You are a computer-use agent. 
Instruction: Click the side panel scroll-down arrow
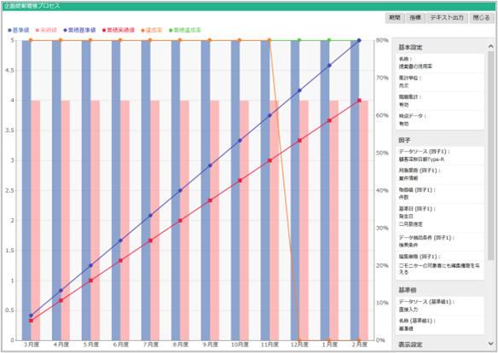[x=490, y=344]
